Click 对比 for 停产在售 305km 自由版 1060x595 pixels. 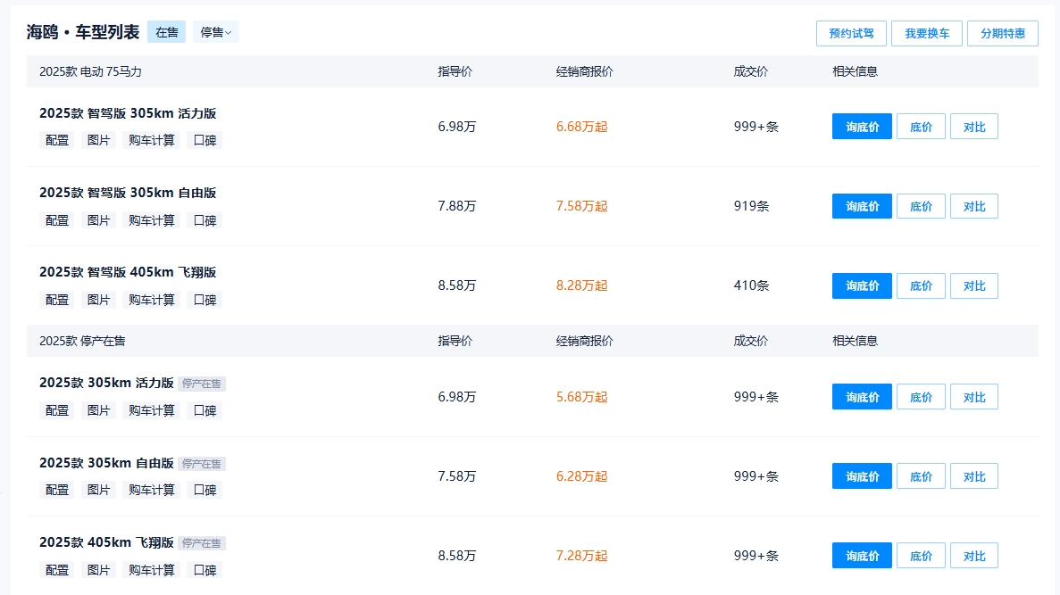(974, 476)
